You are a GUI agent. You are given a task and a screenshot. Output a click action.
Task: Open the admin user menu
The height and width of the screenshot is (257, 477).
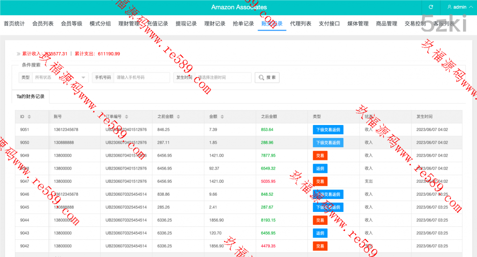pyautogui.click(x=457, y=7)
